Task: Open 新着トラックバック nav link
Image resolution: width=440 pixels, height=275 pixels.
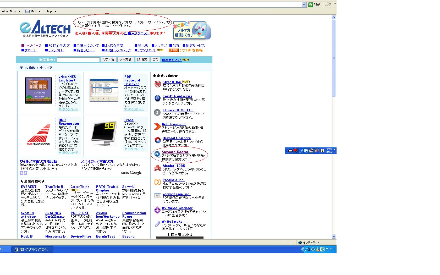Action: point(116,50)
